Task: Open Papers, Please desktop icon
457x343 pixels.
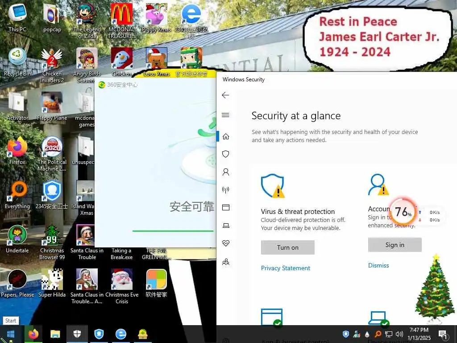Action: [x=17, y=284]
